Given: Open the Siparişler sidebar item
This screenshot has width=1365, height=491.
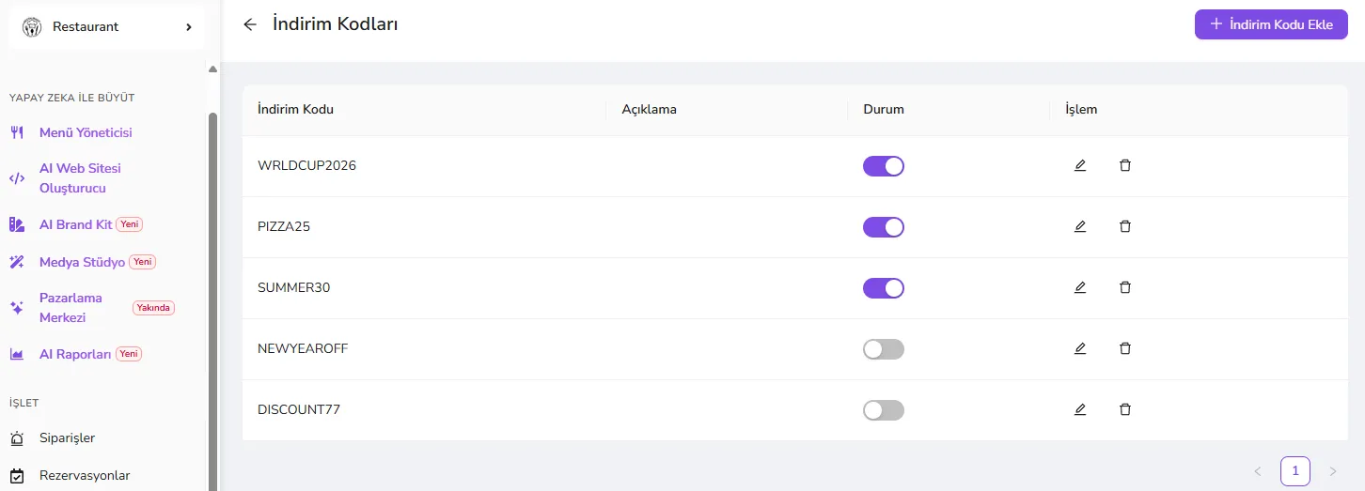Looking at the screenshot, I should coord(67,437).
